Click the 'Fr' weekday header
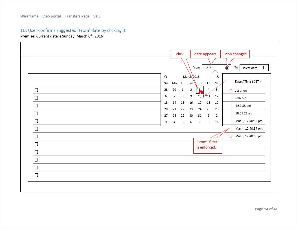This screenshot has width=298, height=230. click(209, 83)
